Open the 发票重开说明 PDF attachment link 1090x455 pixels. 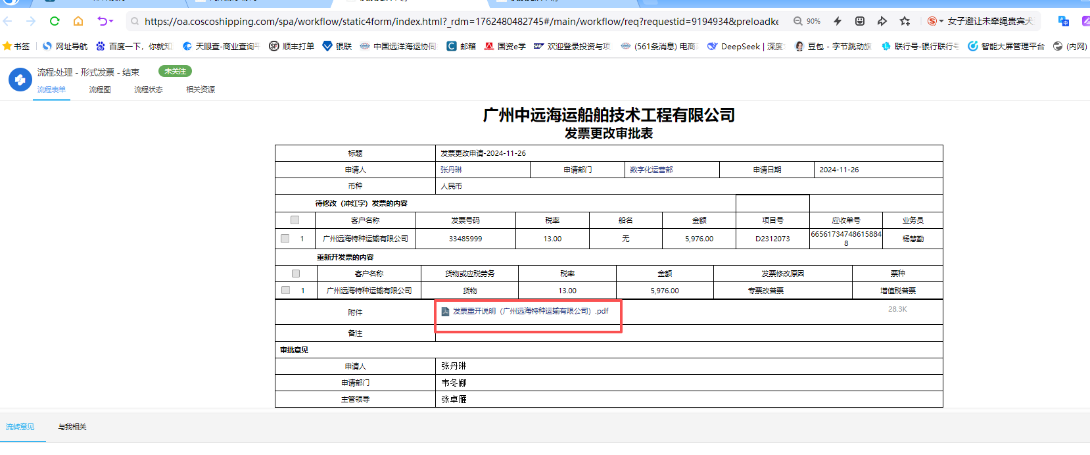(x=531, y=311)
